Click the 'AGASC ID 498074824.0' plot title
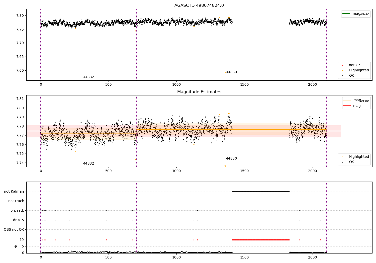This screenshot has height=263, width=376. click(x=199, y=6)
